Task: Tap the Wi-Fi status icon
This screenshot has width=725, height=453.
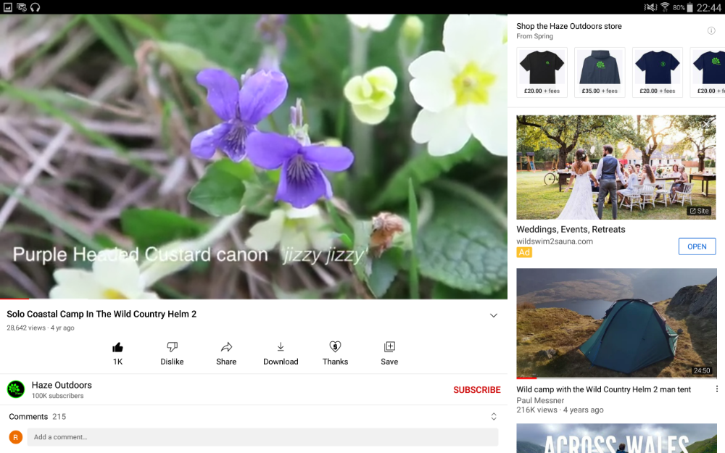Action: coord(664,7)
